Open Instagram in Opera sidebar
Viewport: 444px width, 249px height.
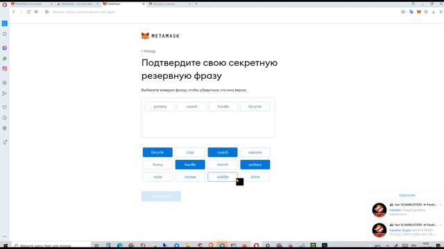(5, 69)
